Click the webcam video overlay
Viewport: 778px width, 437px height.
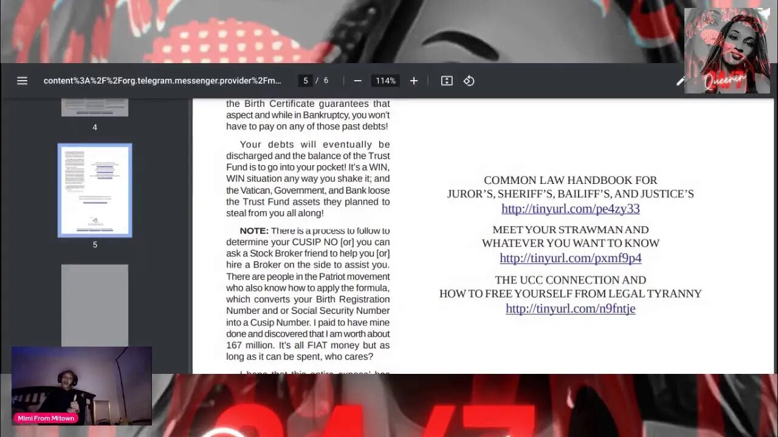[81, 385]
